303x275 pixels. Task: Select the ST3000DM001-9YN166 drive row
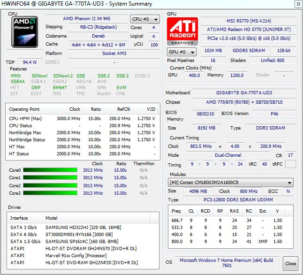pyautogui.click(x=83, y=234)
